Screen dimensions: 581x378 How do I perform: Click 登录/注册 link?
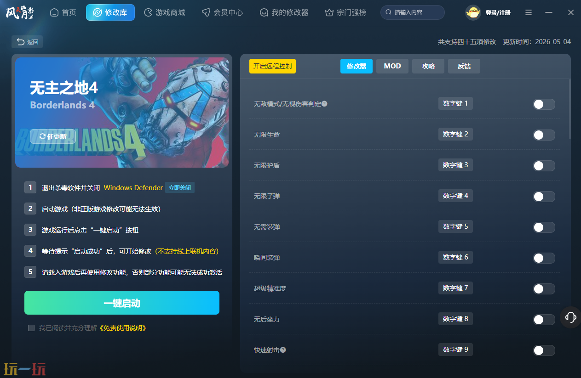pyautogui.click(x=498, y=13)
